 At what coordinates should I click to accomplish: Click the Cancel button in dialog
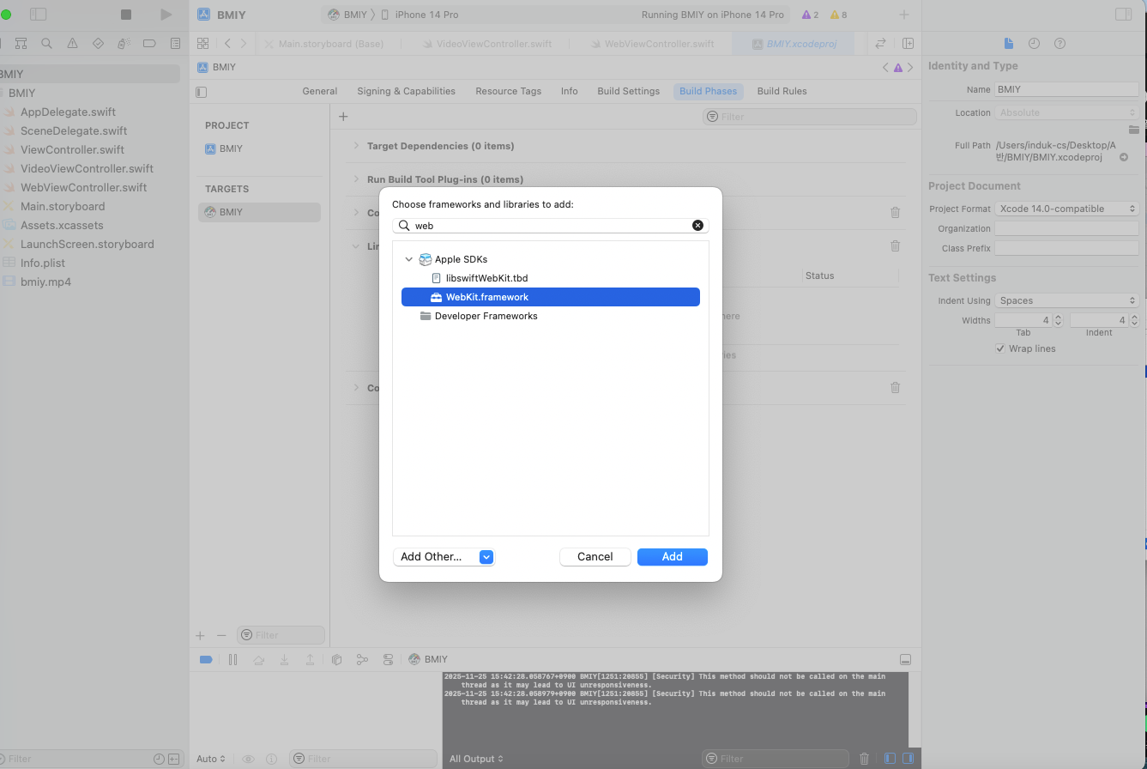[x=595, y=557]
